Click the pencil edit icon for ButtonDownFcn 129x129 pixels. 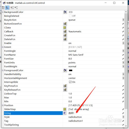pos(123,24)
